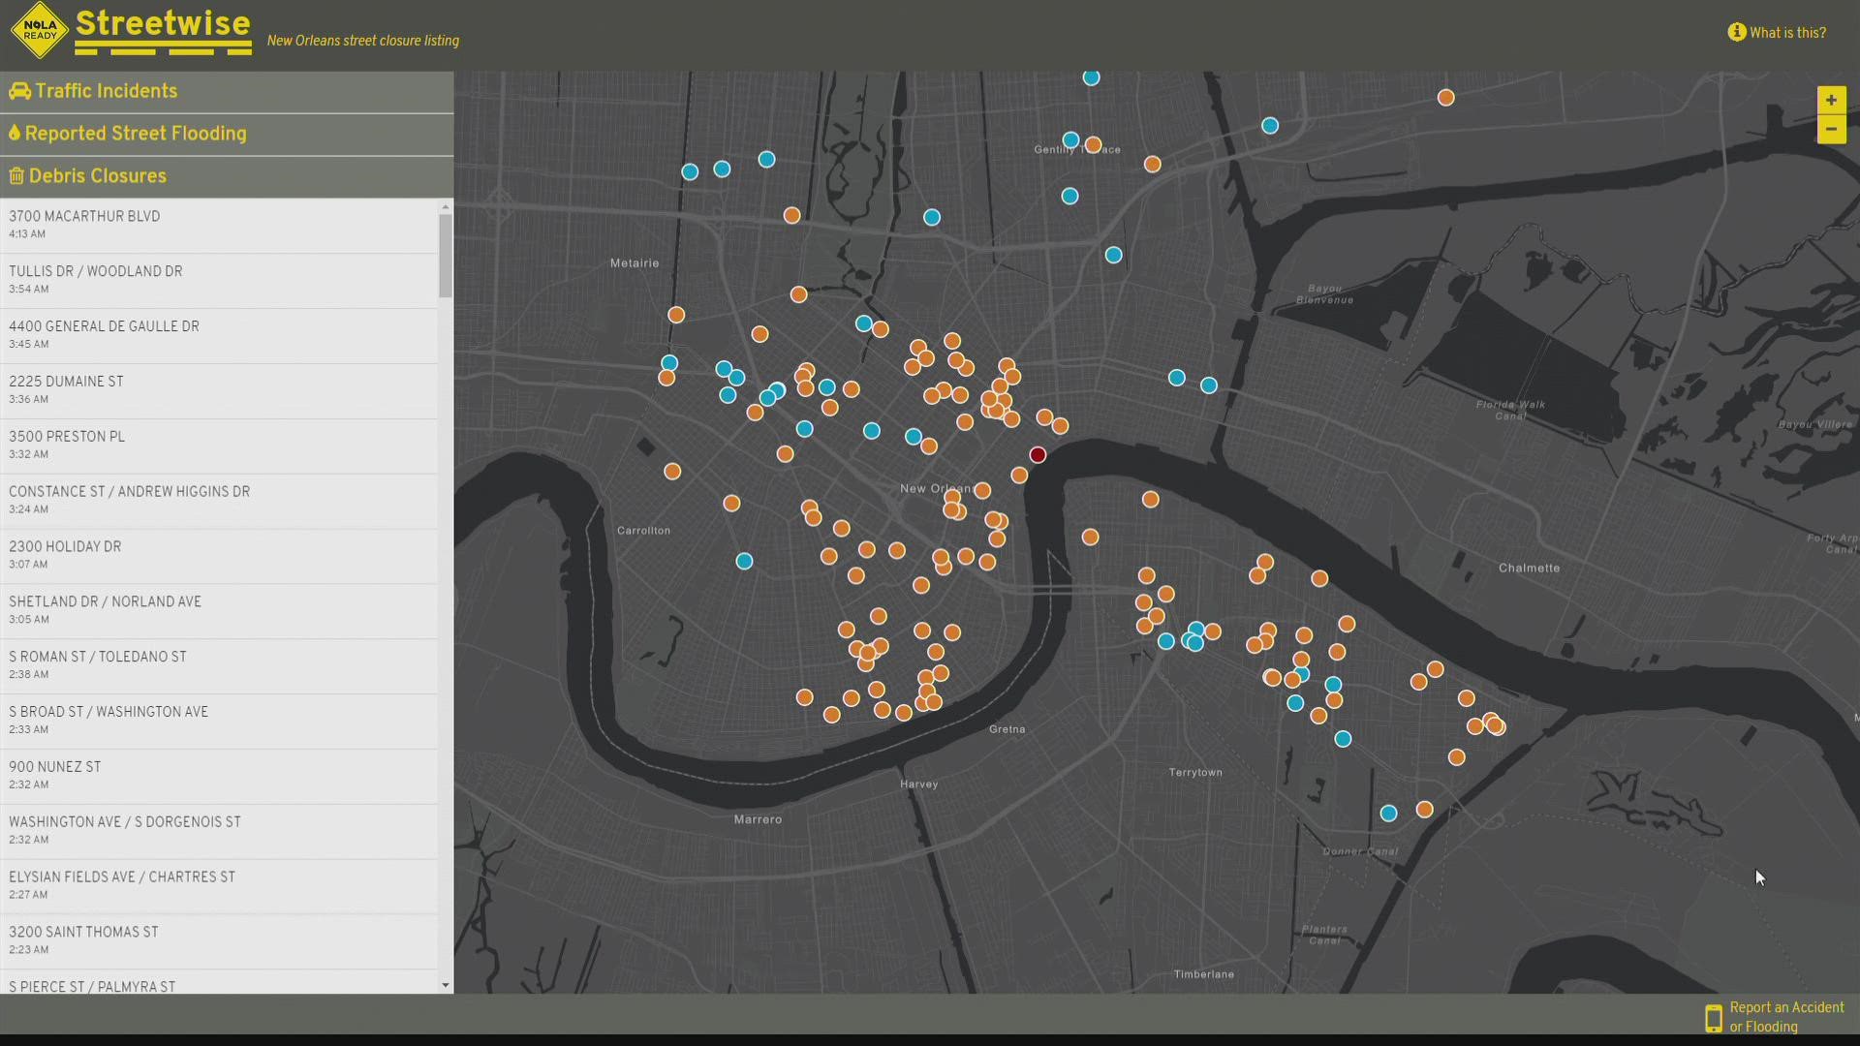
Task: Select S ROMAN ST / TOLEDANO ST entry
Action: point(219,666)
